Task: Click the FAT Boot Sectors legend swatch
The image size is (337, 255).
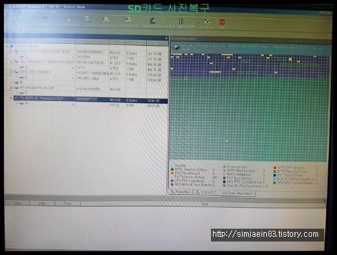Action: tap(224, 178)
